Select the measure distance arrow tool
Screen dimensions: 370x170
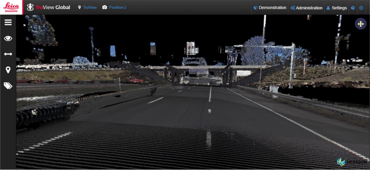(8, 54)
